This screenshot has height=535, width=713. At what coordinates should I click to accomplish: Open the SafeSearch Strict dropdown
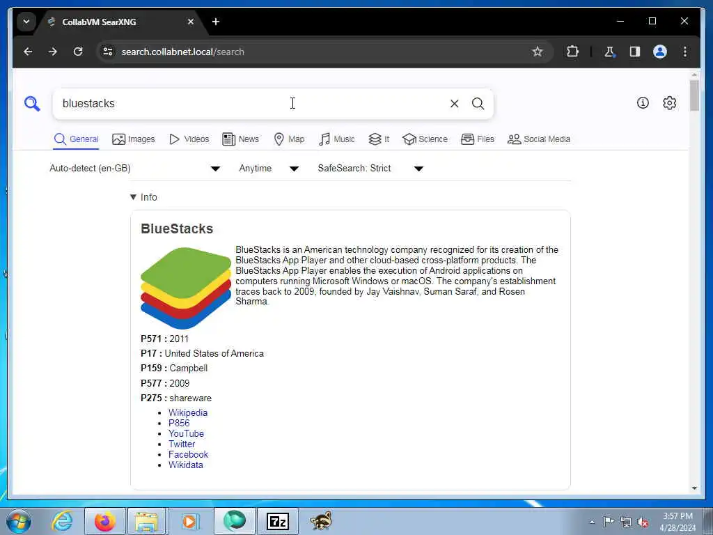click(370, 169)
